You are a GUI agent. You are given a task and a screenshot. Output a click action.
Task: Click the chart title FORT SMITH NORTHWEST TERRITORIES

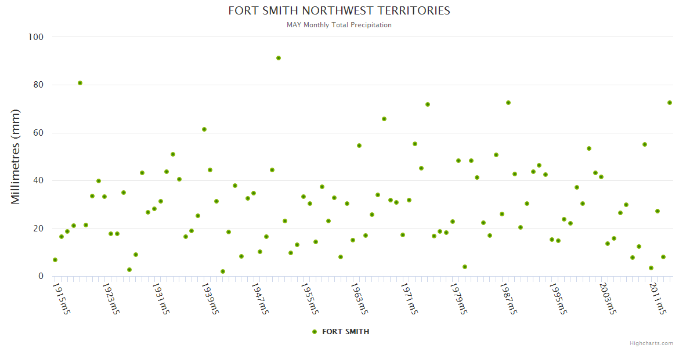pos(339,11)
